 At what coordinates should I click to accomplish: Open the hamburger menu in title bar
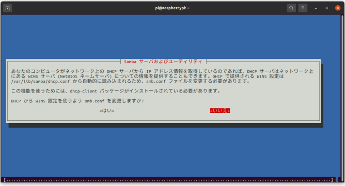(303, 8)
